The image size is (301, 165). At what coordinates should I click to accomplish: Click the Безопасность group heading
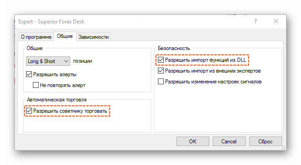174,48
